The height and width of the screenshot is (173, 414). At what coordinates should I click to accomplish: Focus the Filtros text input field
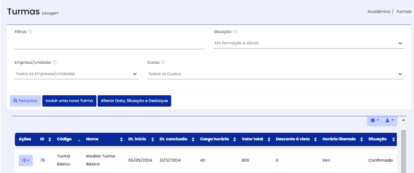(109, 44)
